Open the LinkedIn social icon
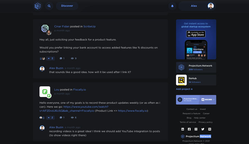The height and width of the screenshot is (144, 249). (x=182, y=129)
